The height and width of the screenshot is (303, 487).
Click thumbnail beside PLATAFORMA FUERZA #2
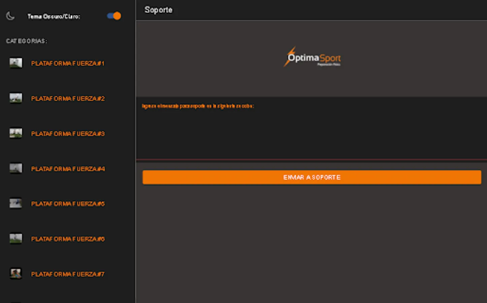pos(16,98)
